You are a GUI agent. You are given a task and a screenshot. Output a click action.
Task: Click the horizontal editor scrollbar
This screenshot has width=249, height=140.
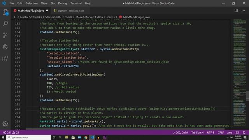(x=125, y=129)
